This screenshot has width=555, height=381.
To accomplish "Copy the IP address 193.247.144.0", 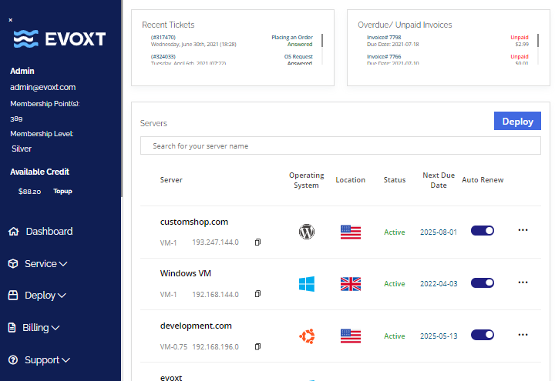I will [257, 242].
